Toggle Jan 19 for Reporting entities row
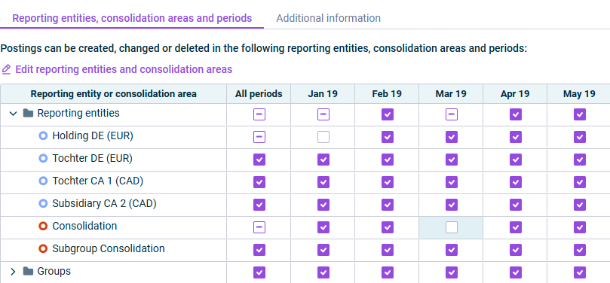Screen dimensions: 610x283 click(323, 114)
